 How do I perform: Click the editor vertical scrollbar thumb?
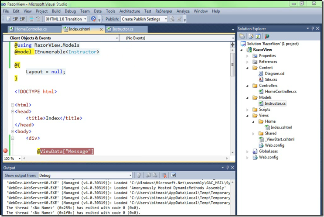click(x=232, y=65)
